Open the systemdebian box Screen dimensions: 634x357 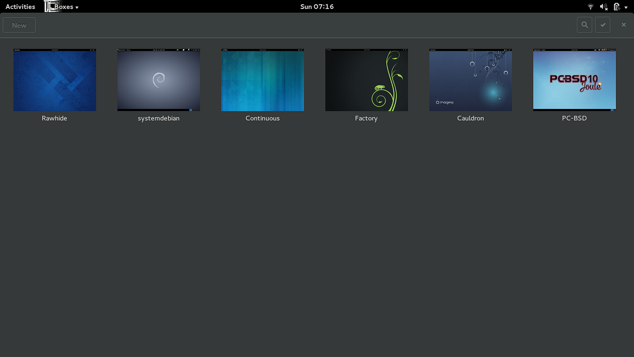[158, 79]
